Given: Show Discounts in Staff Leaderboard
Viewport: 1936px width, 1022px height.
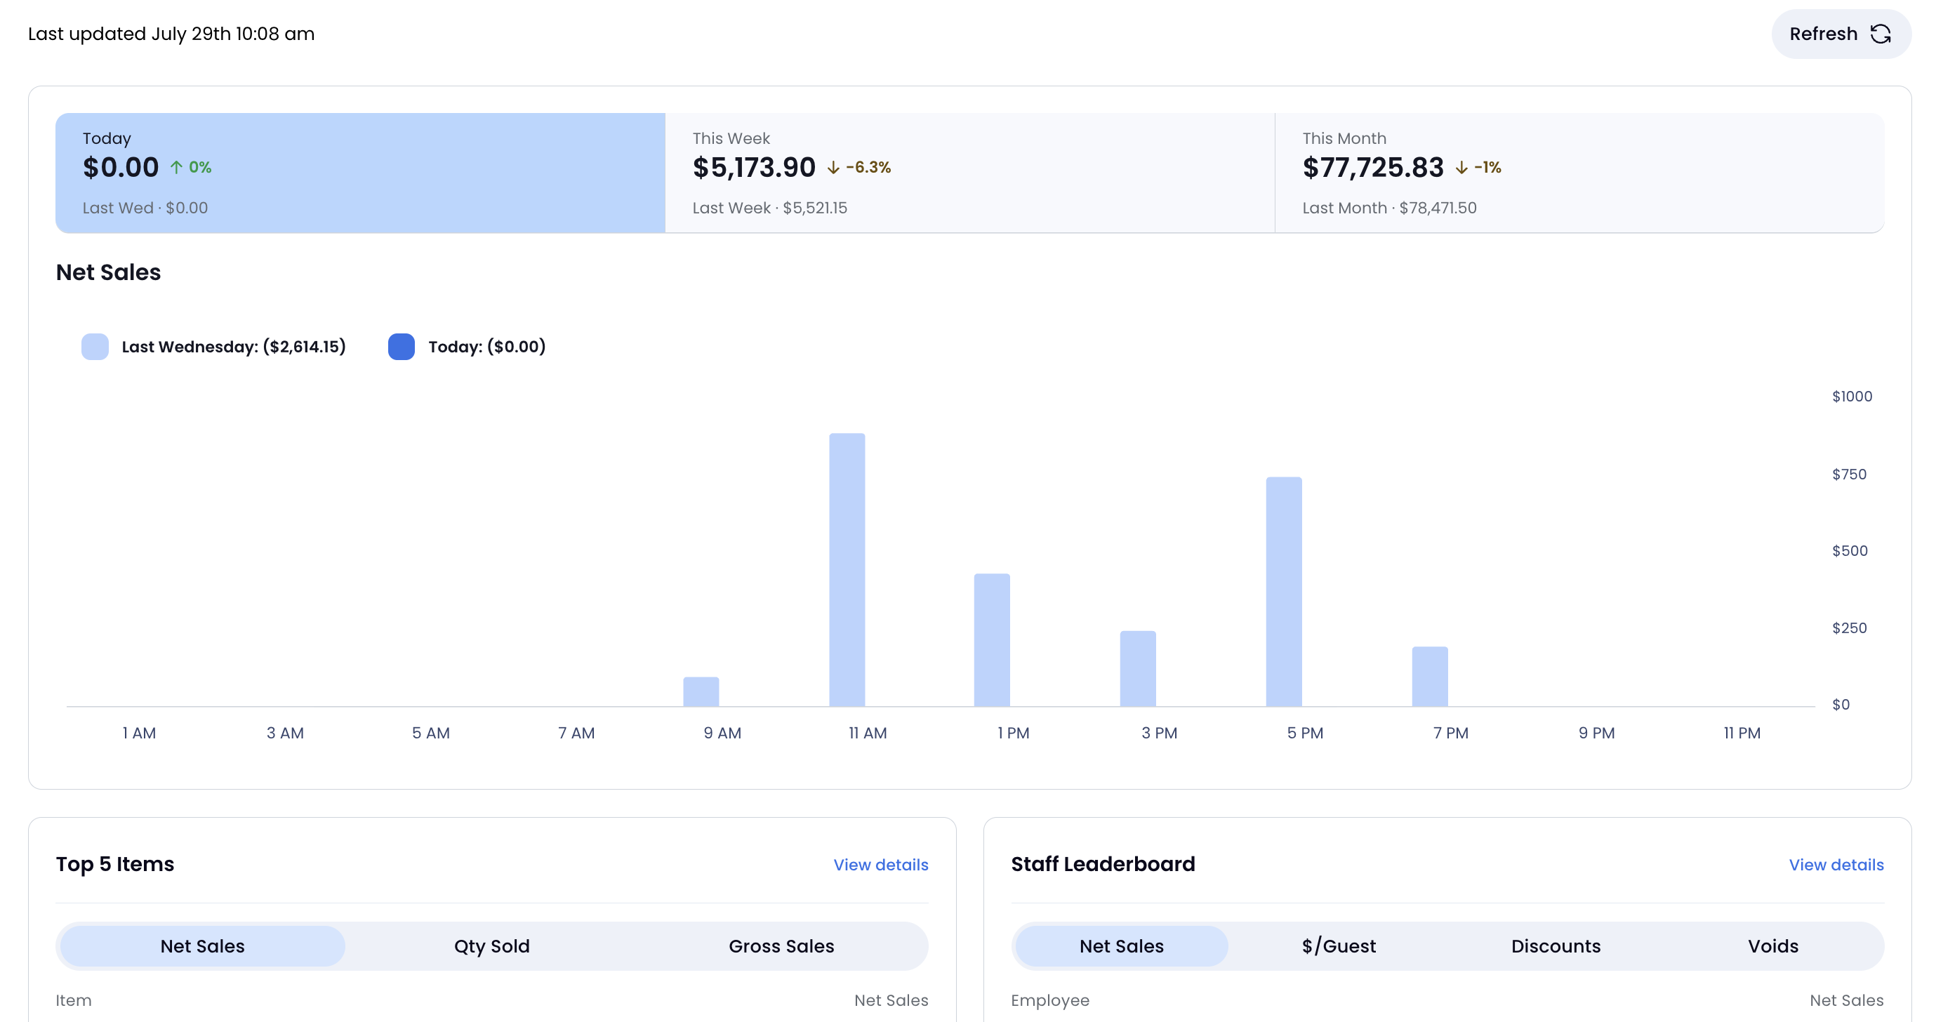Looking at the screenshot, I should [1556, 946].
